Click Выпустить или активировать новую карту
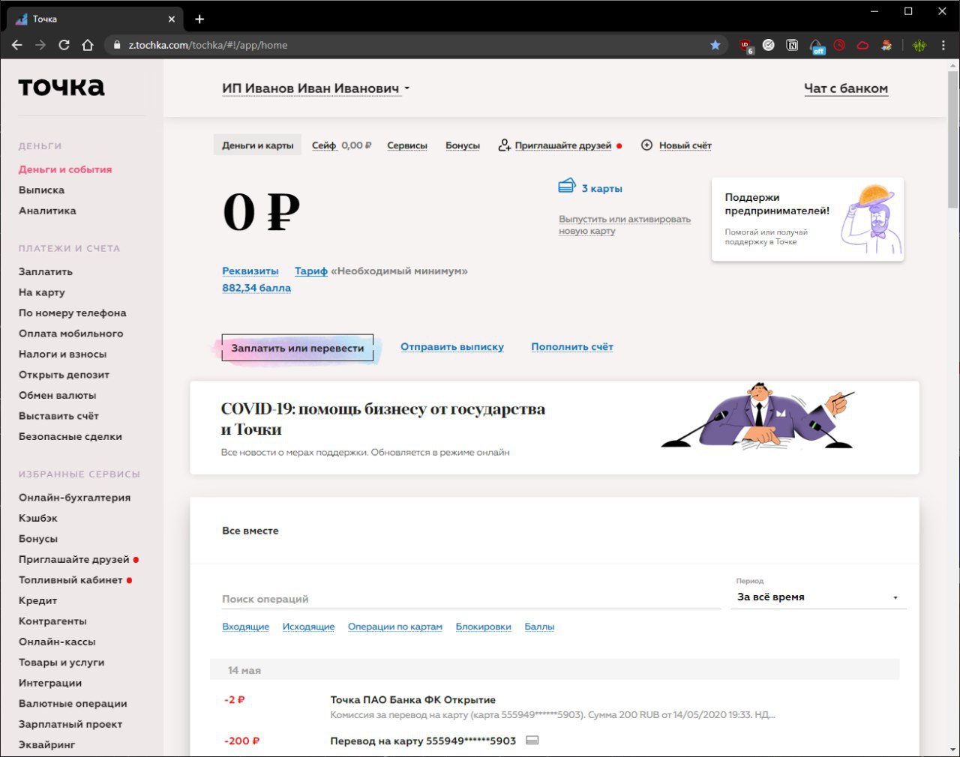 (x=624, y=225)
